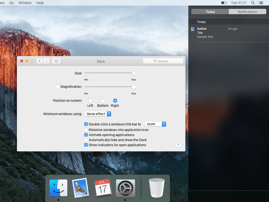Open Finder from the Dock

(58, 188)
